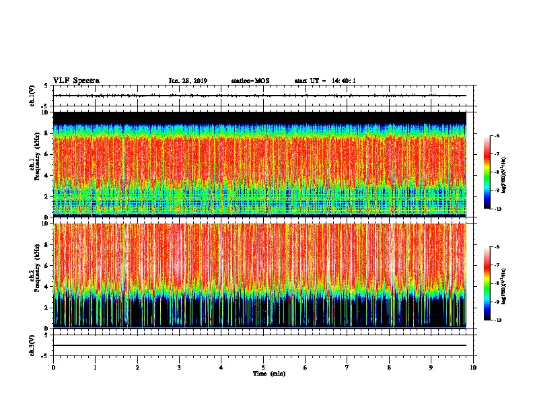This screenshot has height=412, width=533.
Task: Click the ch.2 spectrogram panel
Action: tap(260, 276)
